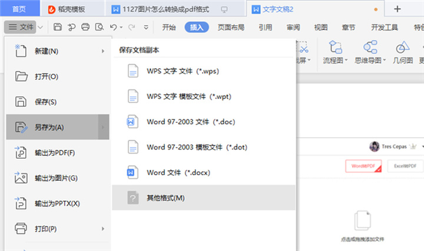The height and width of the screenshot is (251, 424).
Task: Click the Excel转PDF button
Action: pos(405,166)
